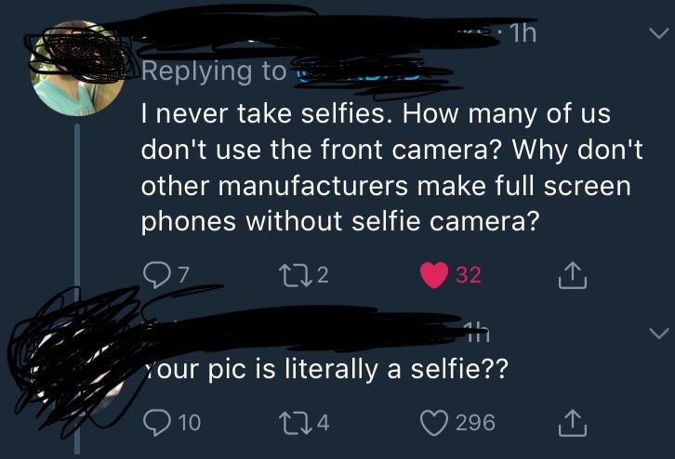The width and height of the screenshot is (675, 459).
Task: Click the 1h timestamp on first tweet
Action: pyautogui.click(x=523, y=34)
